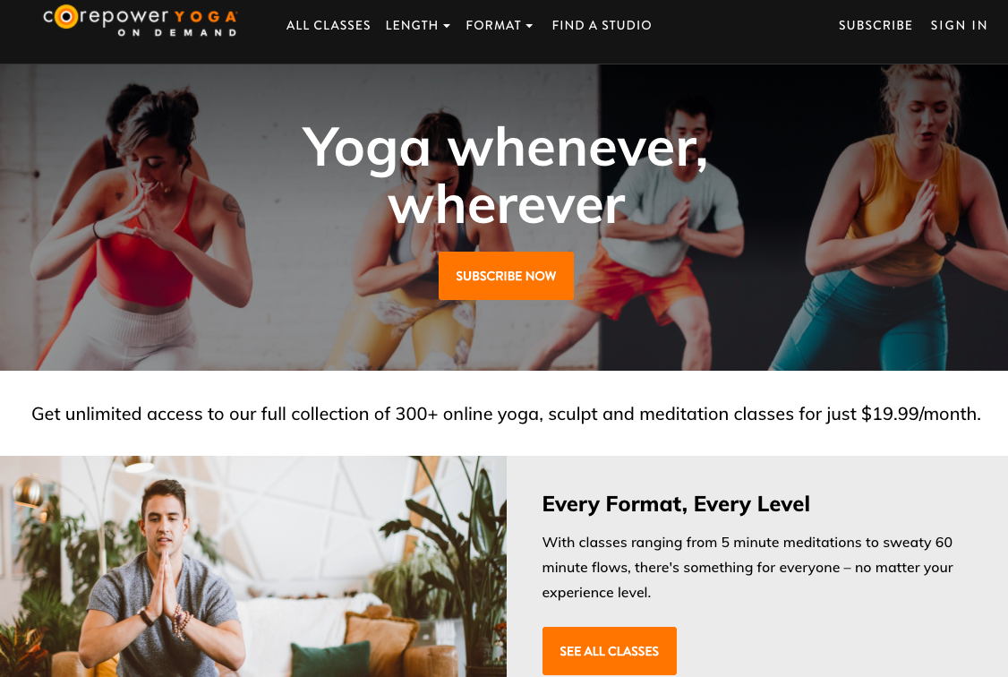Click Subscribe in the top navigation
This screenshot has width=1008, height=677.
click(876, 25)
